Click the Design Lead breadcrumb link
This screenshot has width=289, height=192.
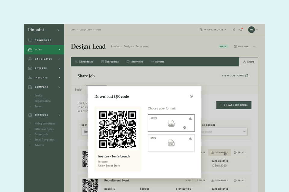(85, 30)
